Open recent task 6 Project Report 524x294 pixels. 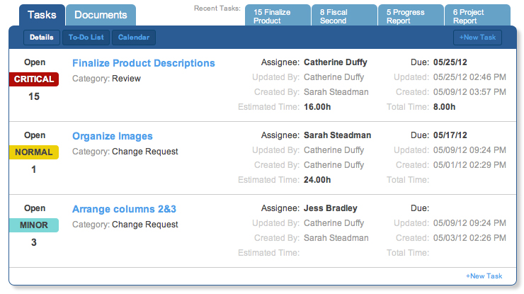click(477, 16)
